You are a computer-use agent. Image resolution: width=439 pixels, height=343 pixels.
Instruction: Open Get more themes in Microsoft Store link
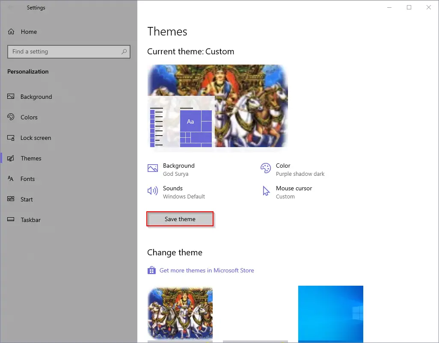point(207,270)
